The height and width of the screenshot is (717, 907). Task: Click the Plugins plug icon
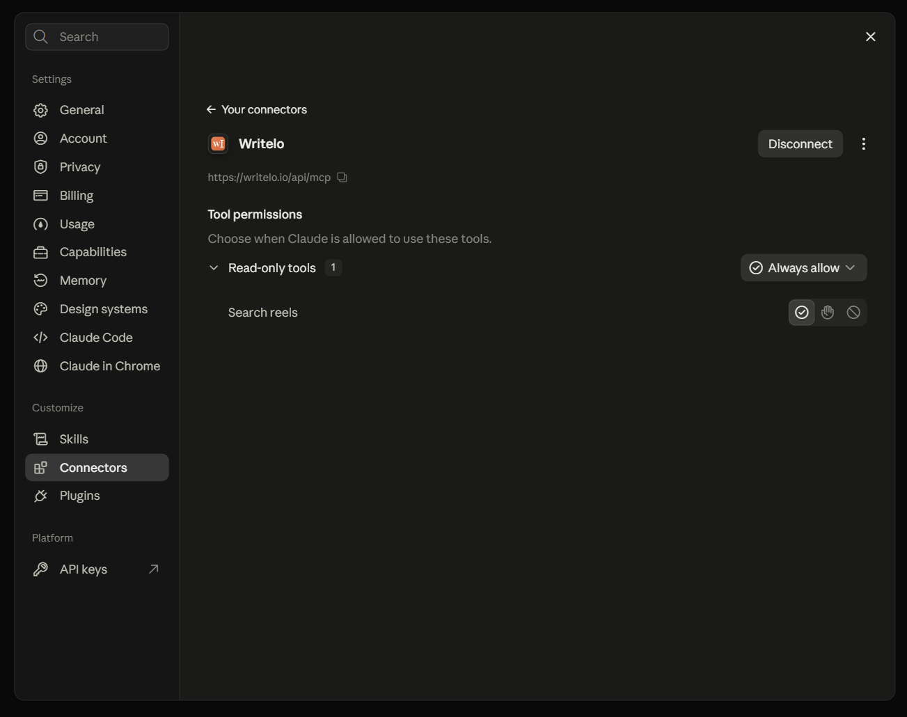tap(41, 496)
